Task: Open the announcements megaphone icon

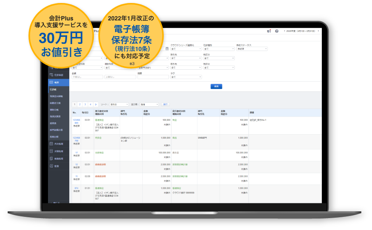Action: (269, 31)
